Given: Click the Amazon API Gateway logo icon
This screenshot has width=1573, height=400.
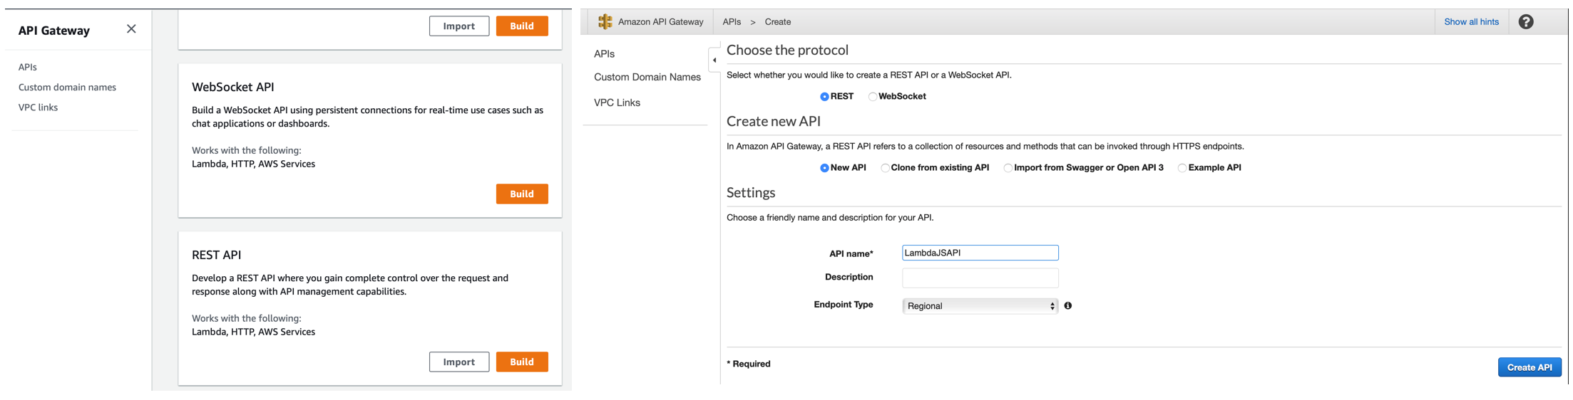Looking at the screenshot, I should pos(605,22).
